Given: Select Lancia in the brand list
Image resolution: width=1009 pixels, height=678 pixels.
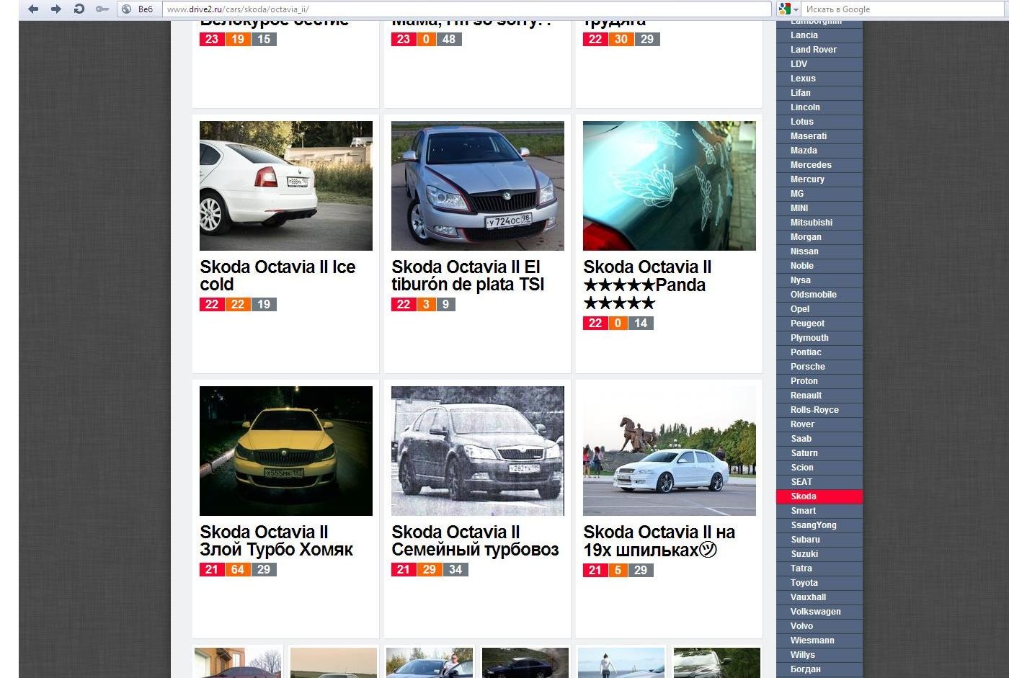Looking at the screenshot, I should click(x=819, y=35).
